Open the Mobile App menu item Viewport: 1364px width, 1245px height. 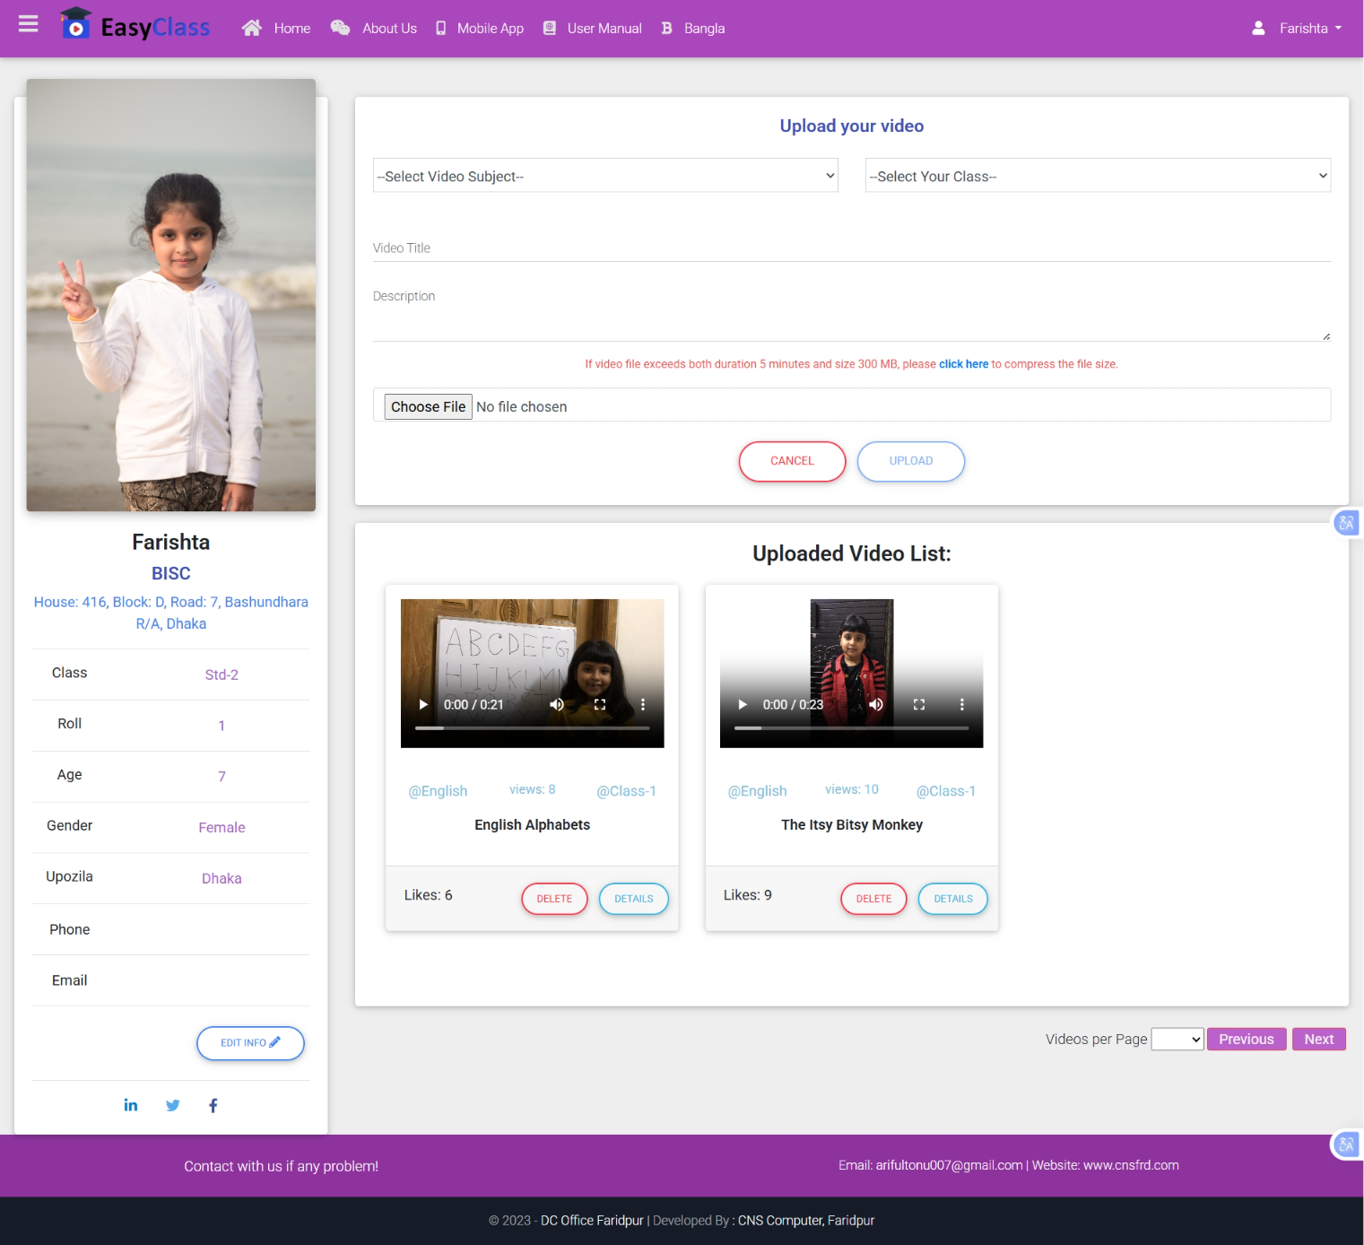(480, 29)
